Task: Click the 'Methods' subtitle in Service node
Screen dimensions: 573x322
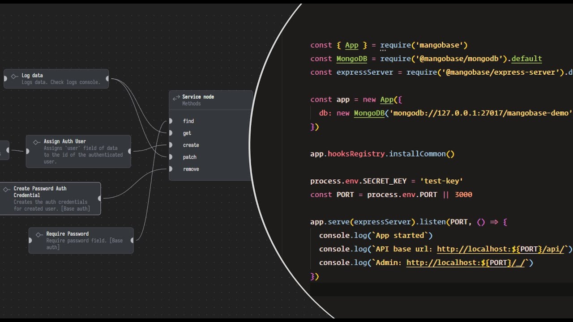Action: [x=192, y=104]
